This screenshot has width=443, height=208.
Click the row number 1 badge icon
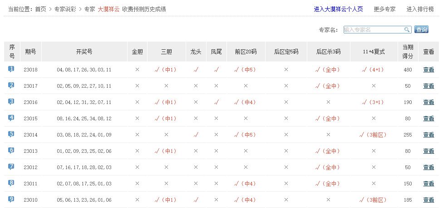[11, 69]
